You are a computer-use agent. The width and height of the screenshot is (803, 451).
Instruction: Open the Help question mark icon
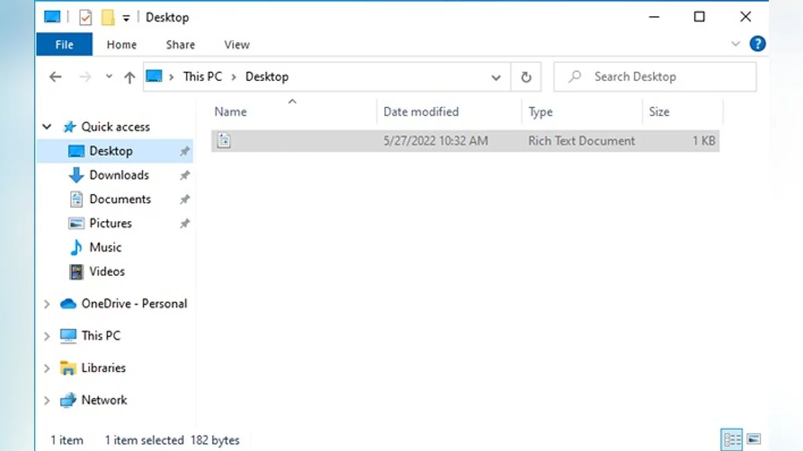pyautogui.click(x=757, y=45)
